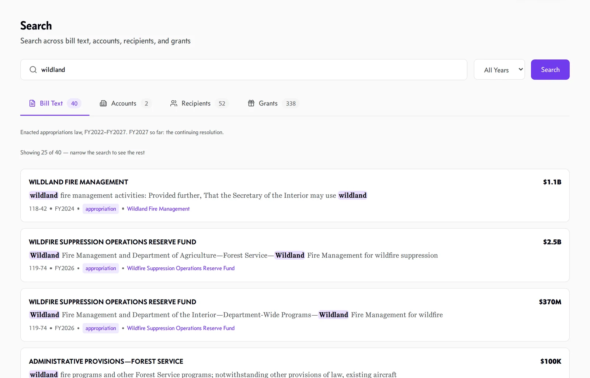Click the appropriation tag in the 118-42 result
Viewport: 590px width, 378px height.
point(101,209)
